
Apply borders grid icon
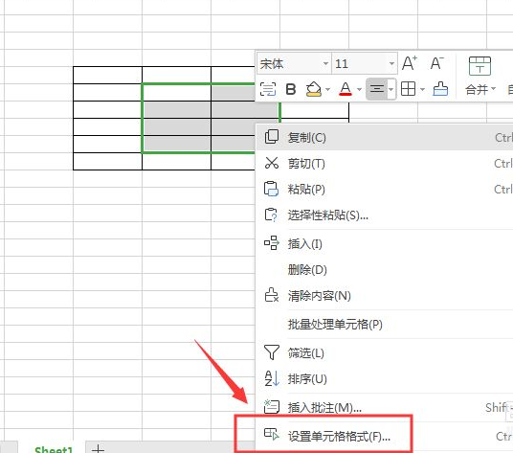[x=408, y=89]
